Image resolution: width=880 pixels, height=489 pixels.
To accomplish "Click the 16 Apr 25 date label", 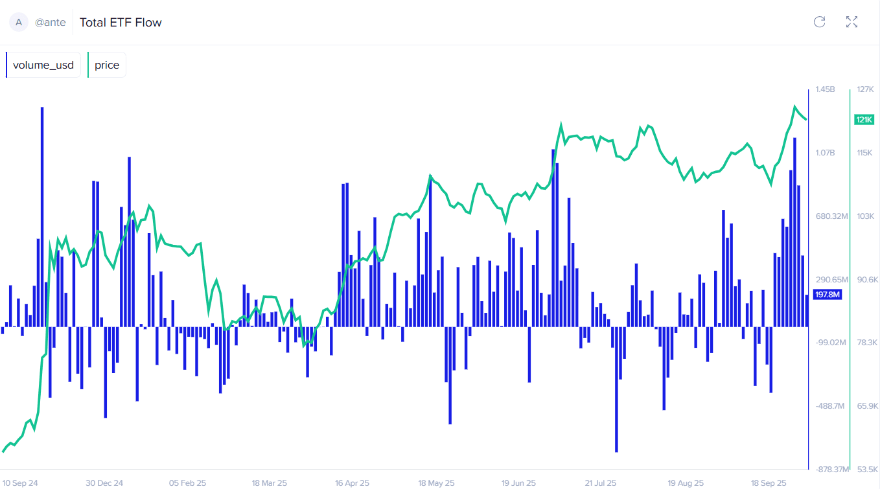I will coord(352,483).
